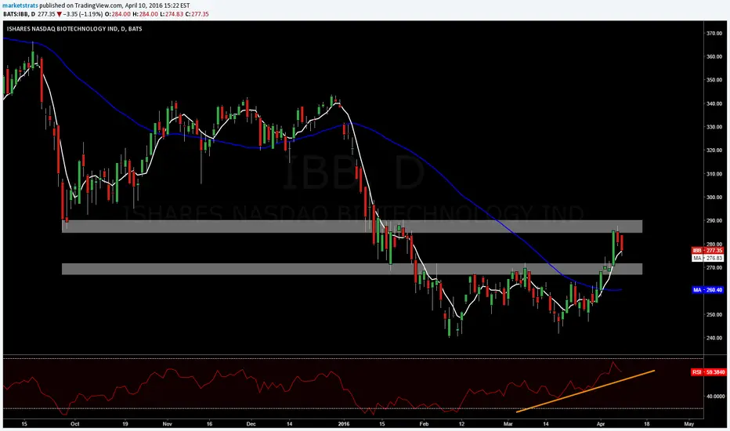
Task: Click the 310.00 price axis label
Action: click(714, 174)
